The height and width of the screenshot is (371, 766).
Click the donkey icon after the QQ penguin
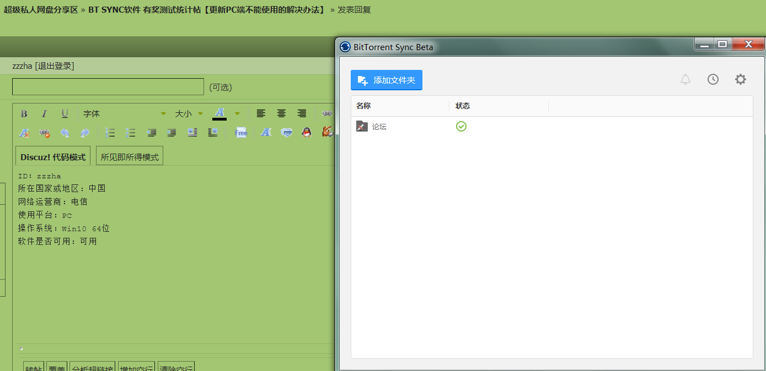(327, 133)
